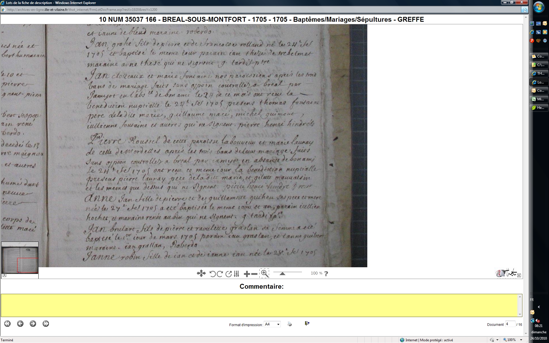Print the current document page
This screenshot has height=343, width=549.
click(290, 324)
